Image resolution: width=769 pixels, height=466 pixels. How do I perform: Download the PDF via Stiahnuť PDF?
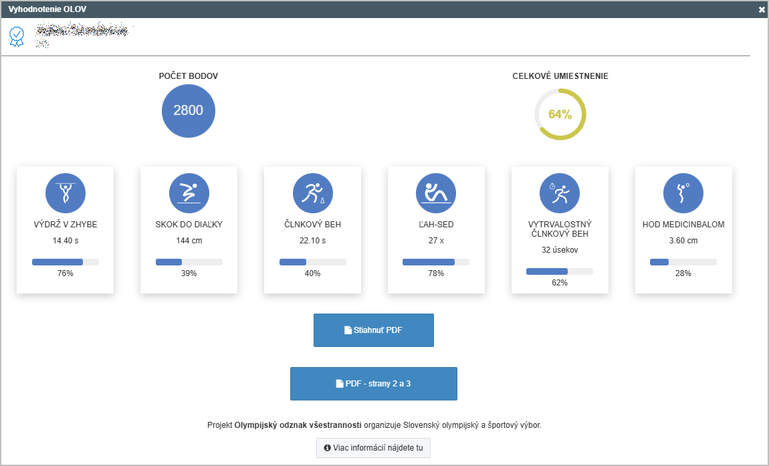coord(373,330)
